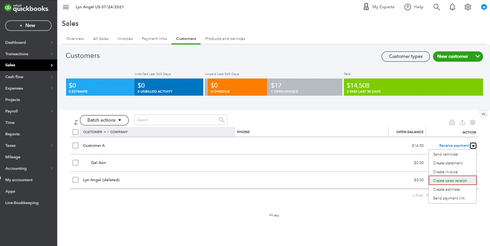Click the batch selection arrow icon

click(x=76, y=123)
